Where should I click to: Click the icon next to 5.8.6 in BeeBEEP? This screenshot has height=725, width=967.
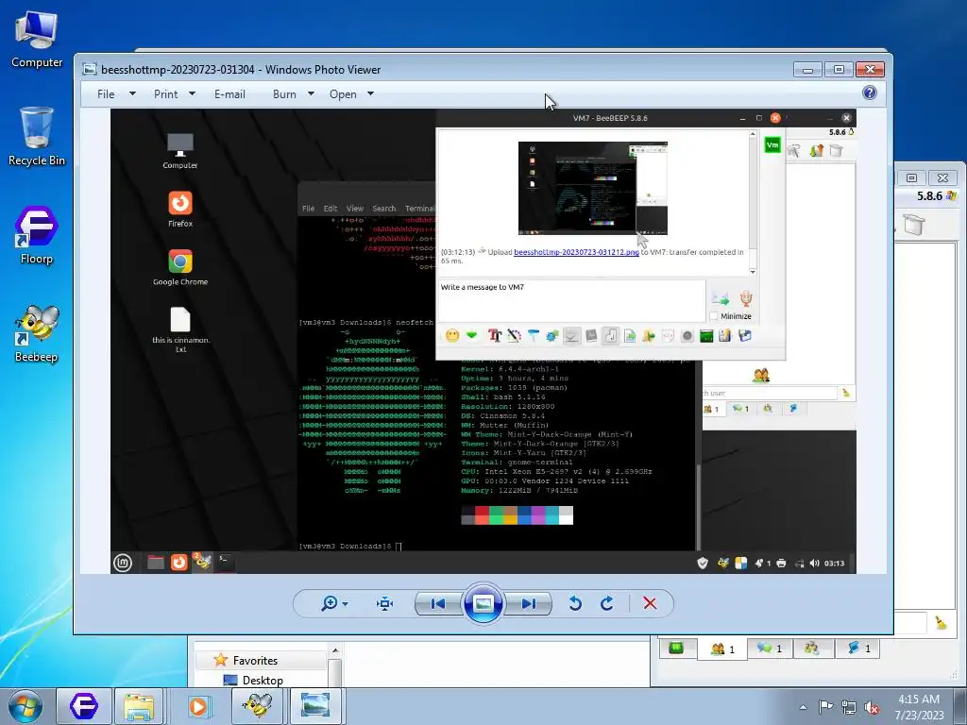coord(951,196)
